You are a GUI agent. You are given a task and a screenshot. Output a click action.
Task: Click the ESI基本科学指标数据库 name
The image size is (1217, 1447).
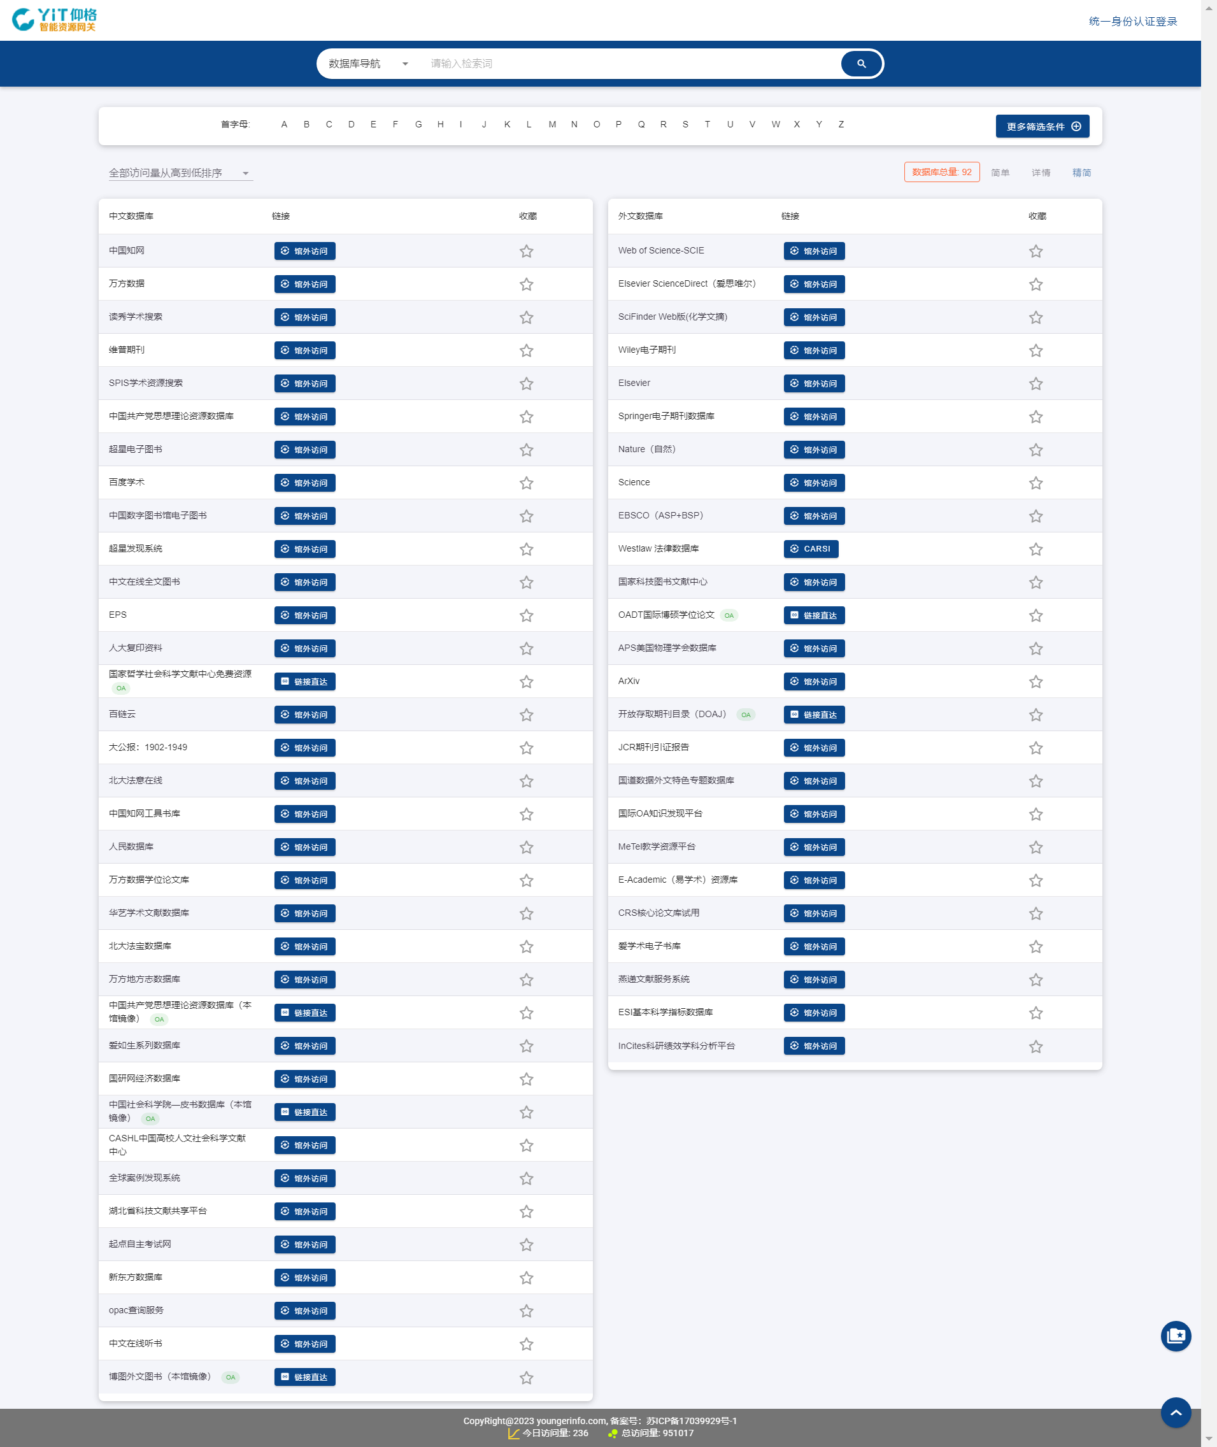coord(665,1012)
